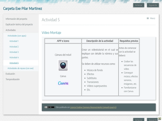Open Actividades de repaso (con exe)
The width and height of the screenshot is (162, 121).
[20, 68]
